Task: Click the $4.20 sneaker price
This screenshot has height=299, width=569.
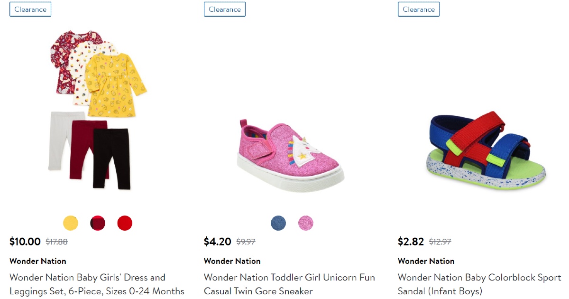Action: (x=218, y=242)
